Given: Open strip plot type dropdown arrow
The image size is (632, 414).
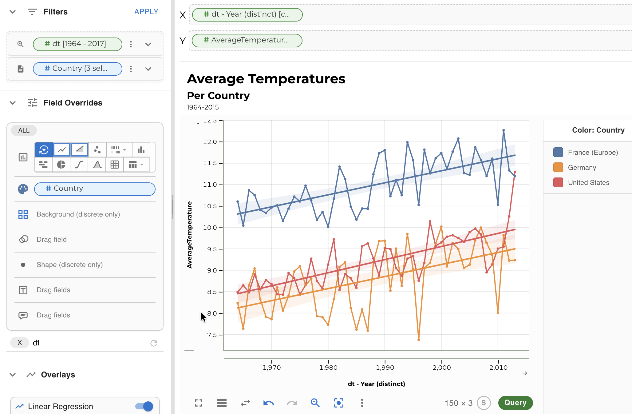Looking at the screenshot, I should 124,150.
